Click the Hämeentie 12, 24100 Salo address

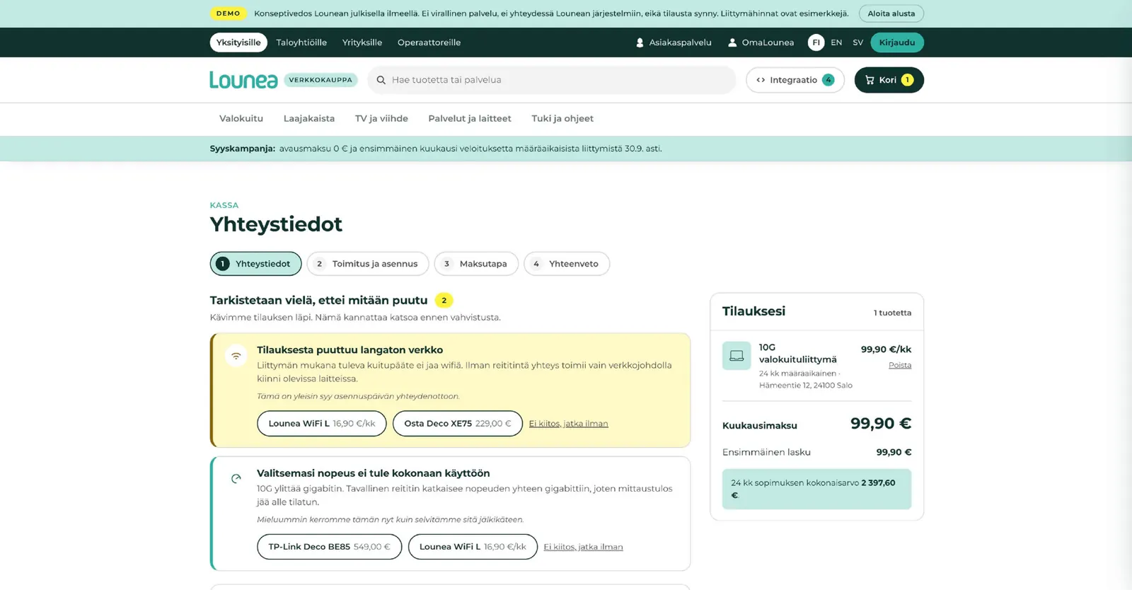click(x=806, y=386)
